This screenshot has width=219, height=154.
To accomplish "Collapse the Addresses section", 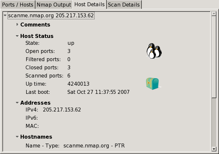I will [17, 103].
